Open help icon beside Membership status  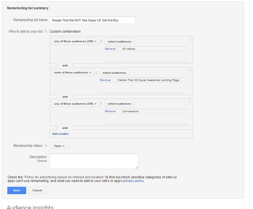(x=46, y=146)
